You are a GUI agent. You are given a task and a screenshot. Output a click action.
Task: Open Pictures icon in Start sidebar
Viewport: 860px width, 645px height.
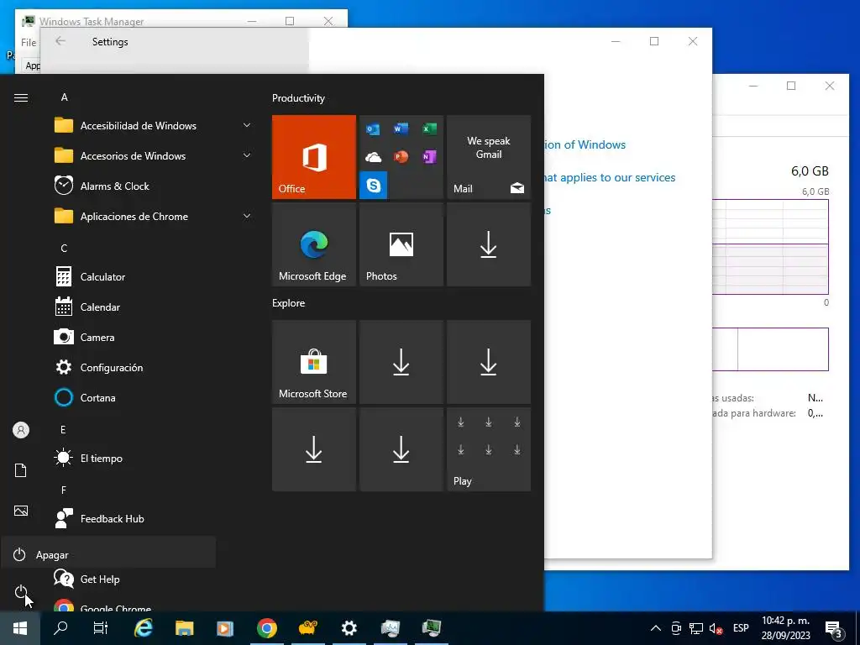pos(21,511)
